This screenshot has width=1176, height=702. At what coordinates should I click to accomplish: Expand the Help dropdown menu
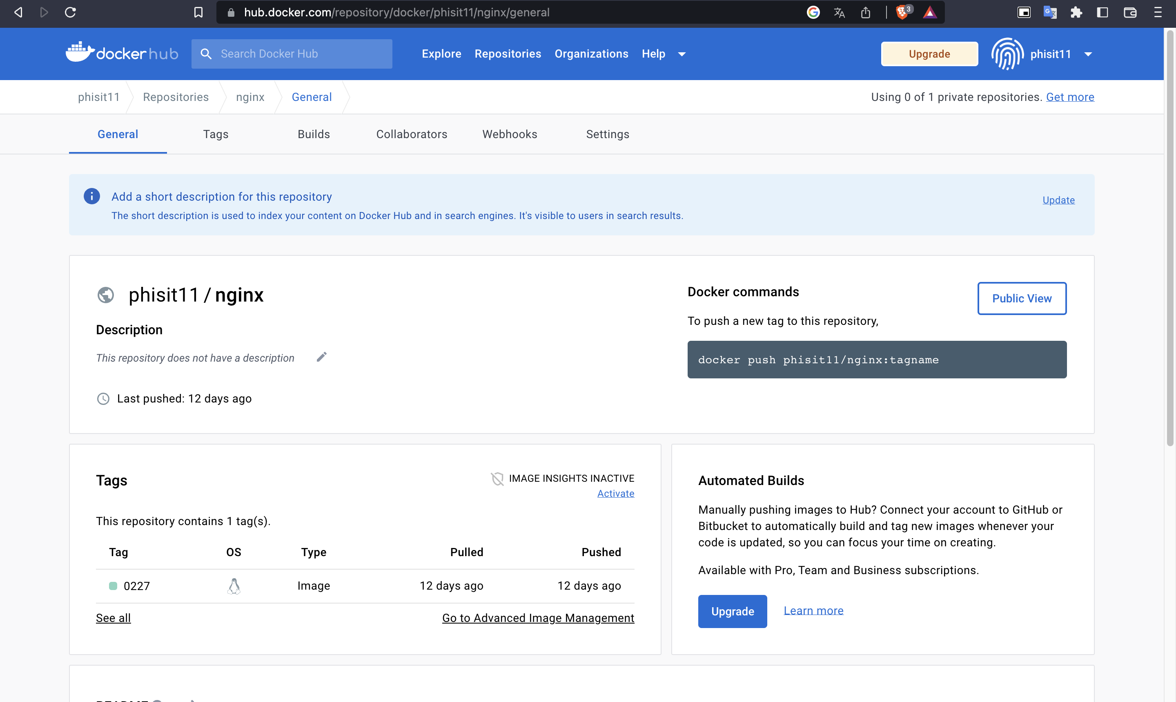click(681, 54)
